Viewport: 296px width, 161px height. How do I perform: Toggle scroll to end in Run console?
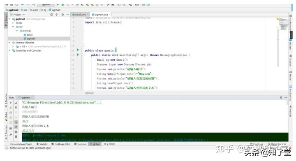point(16,127)
